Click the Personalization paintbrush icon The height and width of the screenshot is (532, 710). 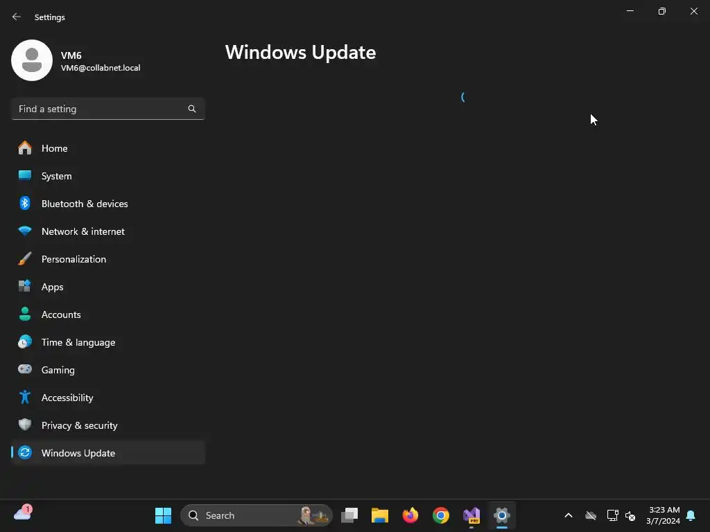coord(25,259)
